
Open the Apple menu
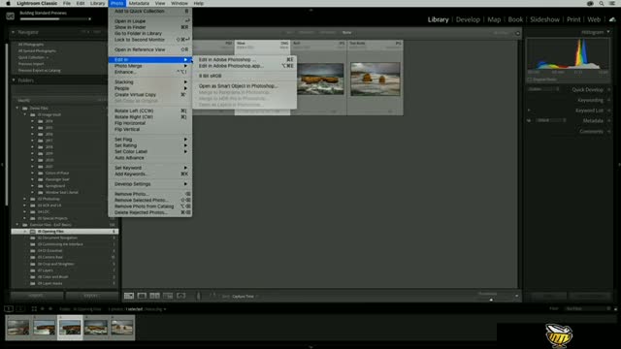(x=8, y=3)
